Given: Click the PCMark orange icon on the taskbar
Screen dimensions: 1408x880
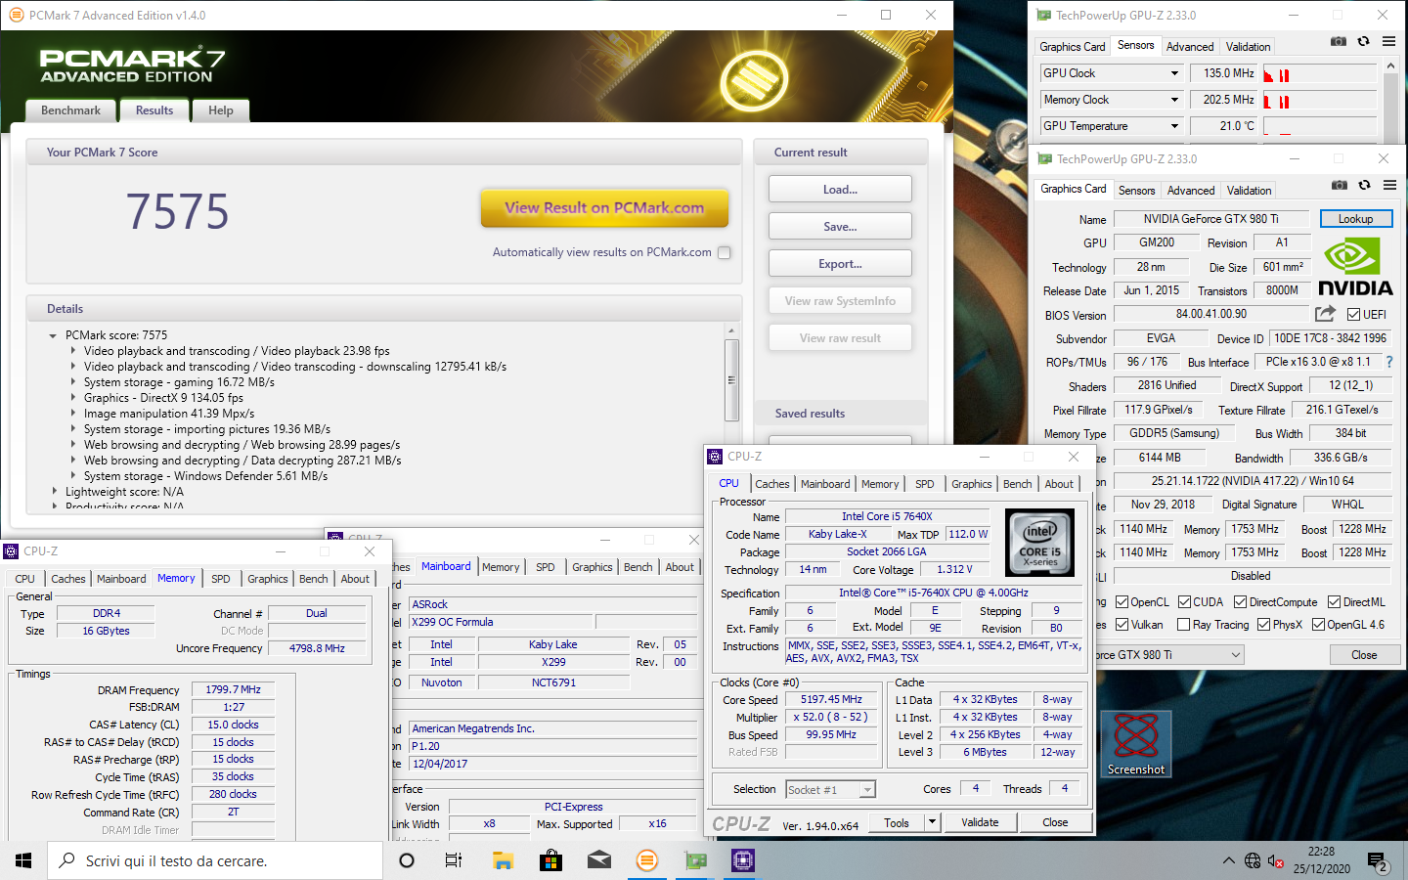Looking at the screenshot, I should click(646, 860).
